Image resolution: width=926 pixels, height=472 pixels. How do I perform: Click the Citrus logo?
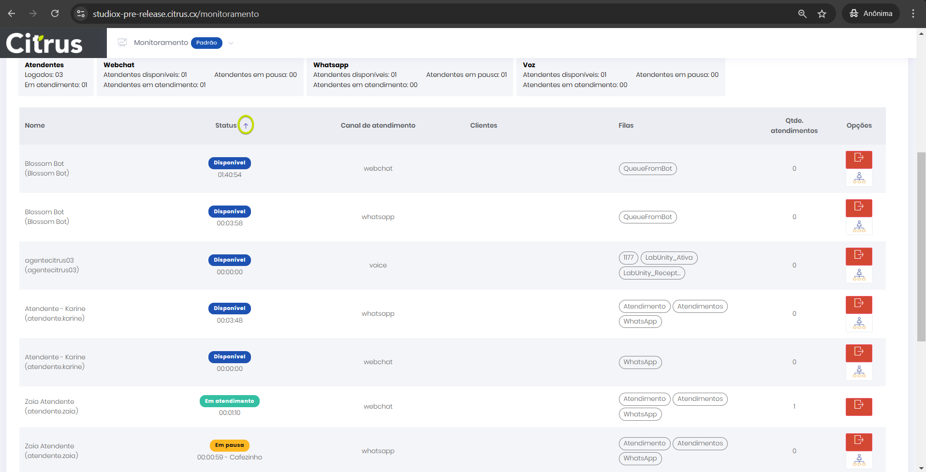pyautogui.click(x=44, y=44)
